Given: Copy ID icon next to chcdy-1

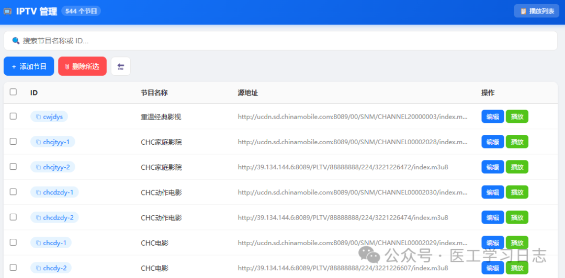Looking at the screenshot, I should click(x=38, y=242).
